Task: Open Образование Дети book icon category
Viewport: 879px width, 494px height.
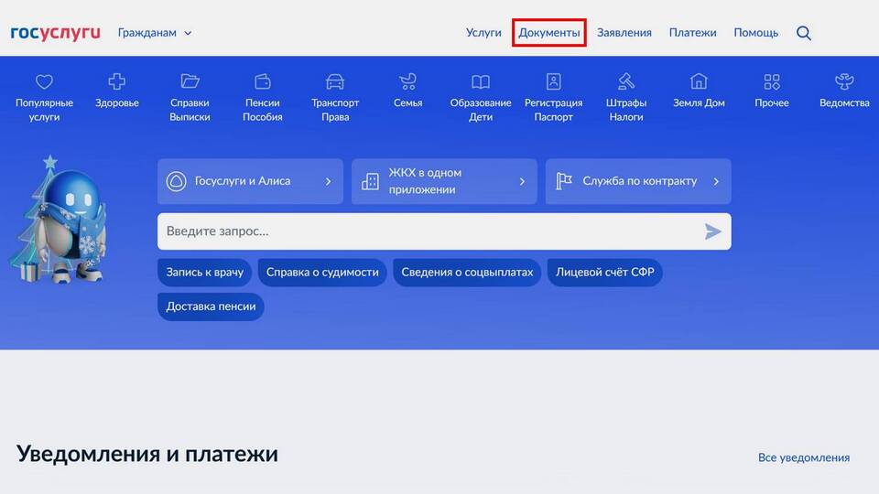Action: [x=481, y=82]
